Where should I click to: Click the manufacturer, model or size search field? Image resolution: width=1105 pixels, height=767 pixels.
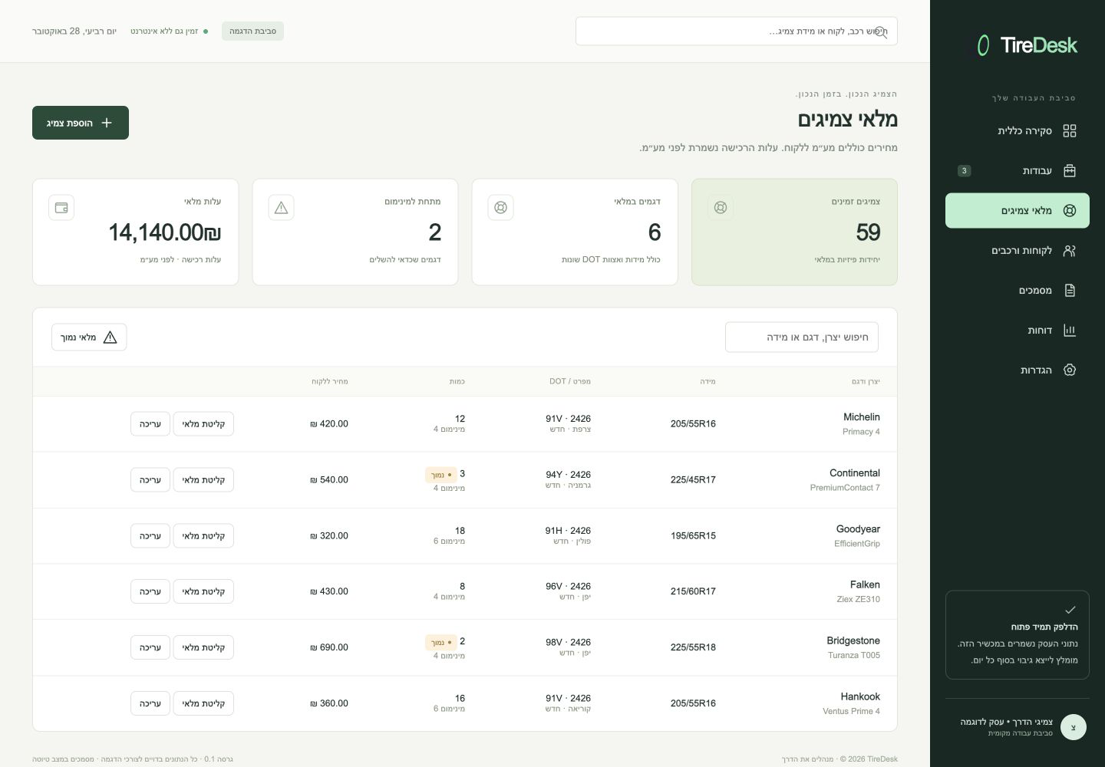802,337
